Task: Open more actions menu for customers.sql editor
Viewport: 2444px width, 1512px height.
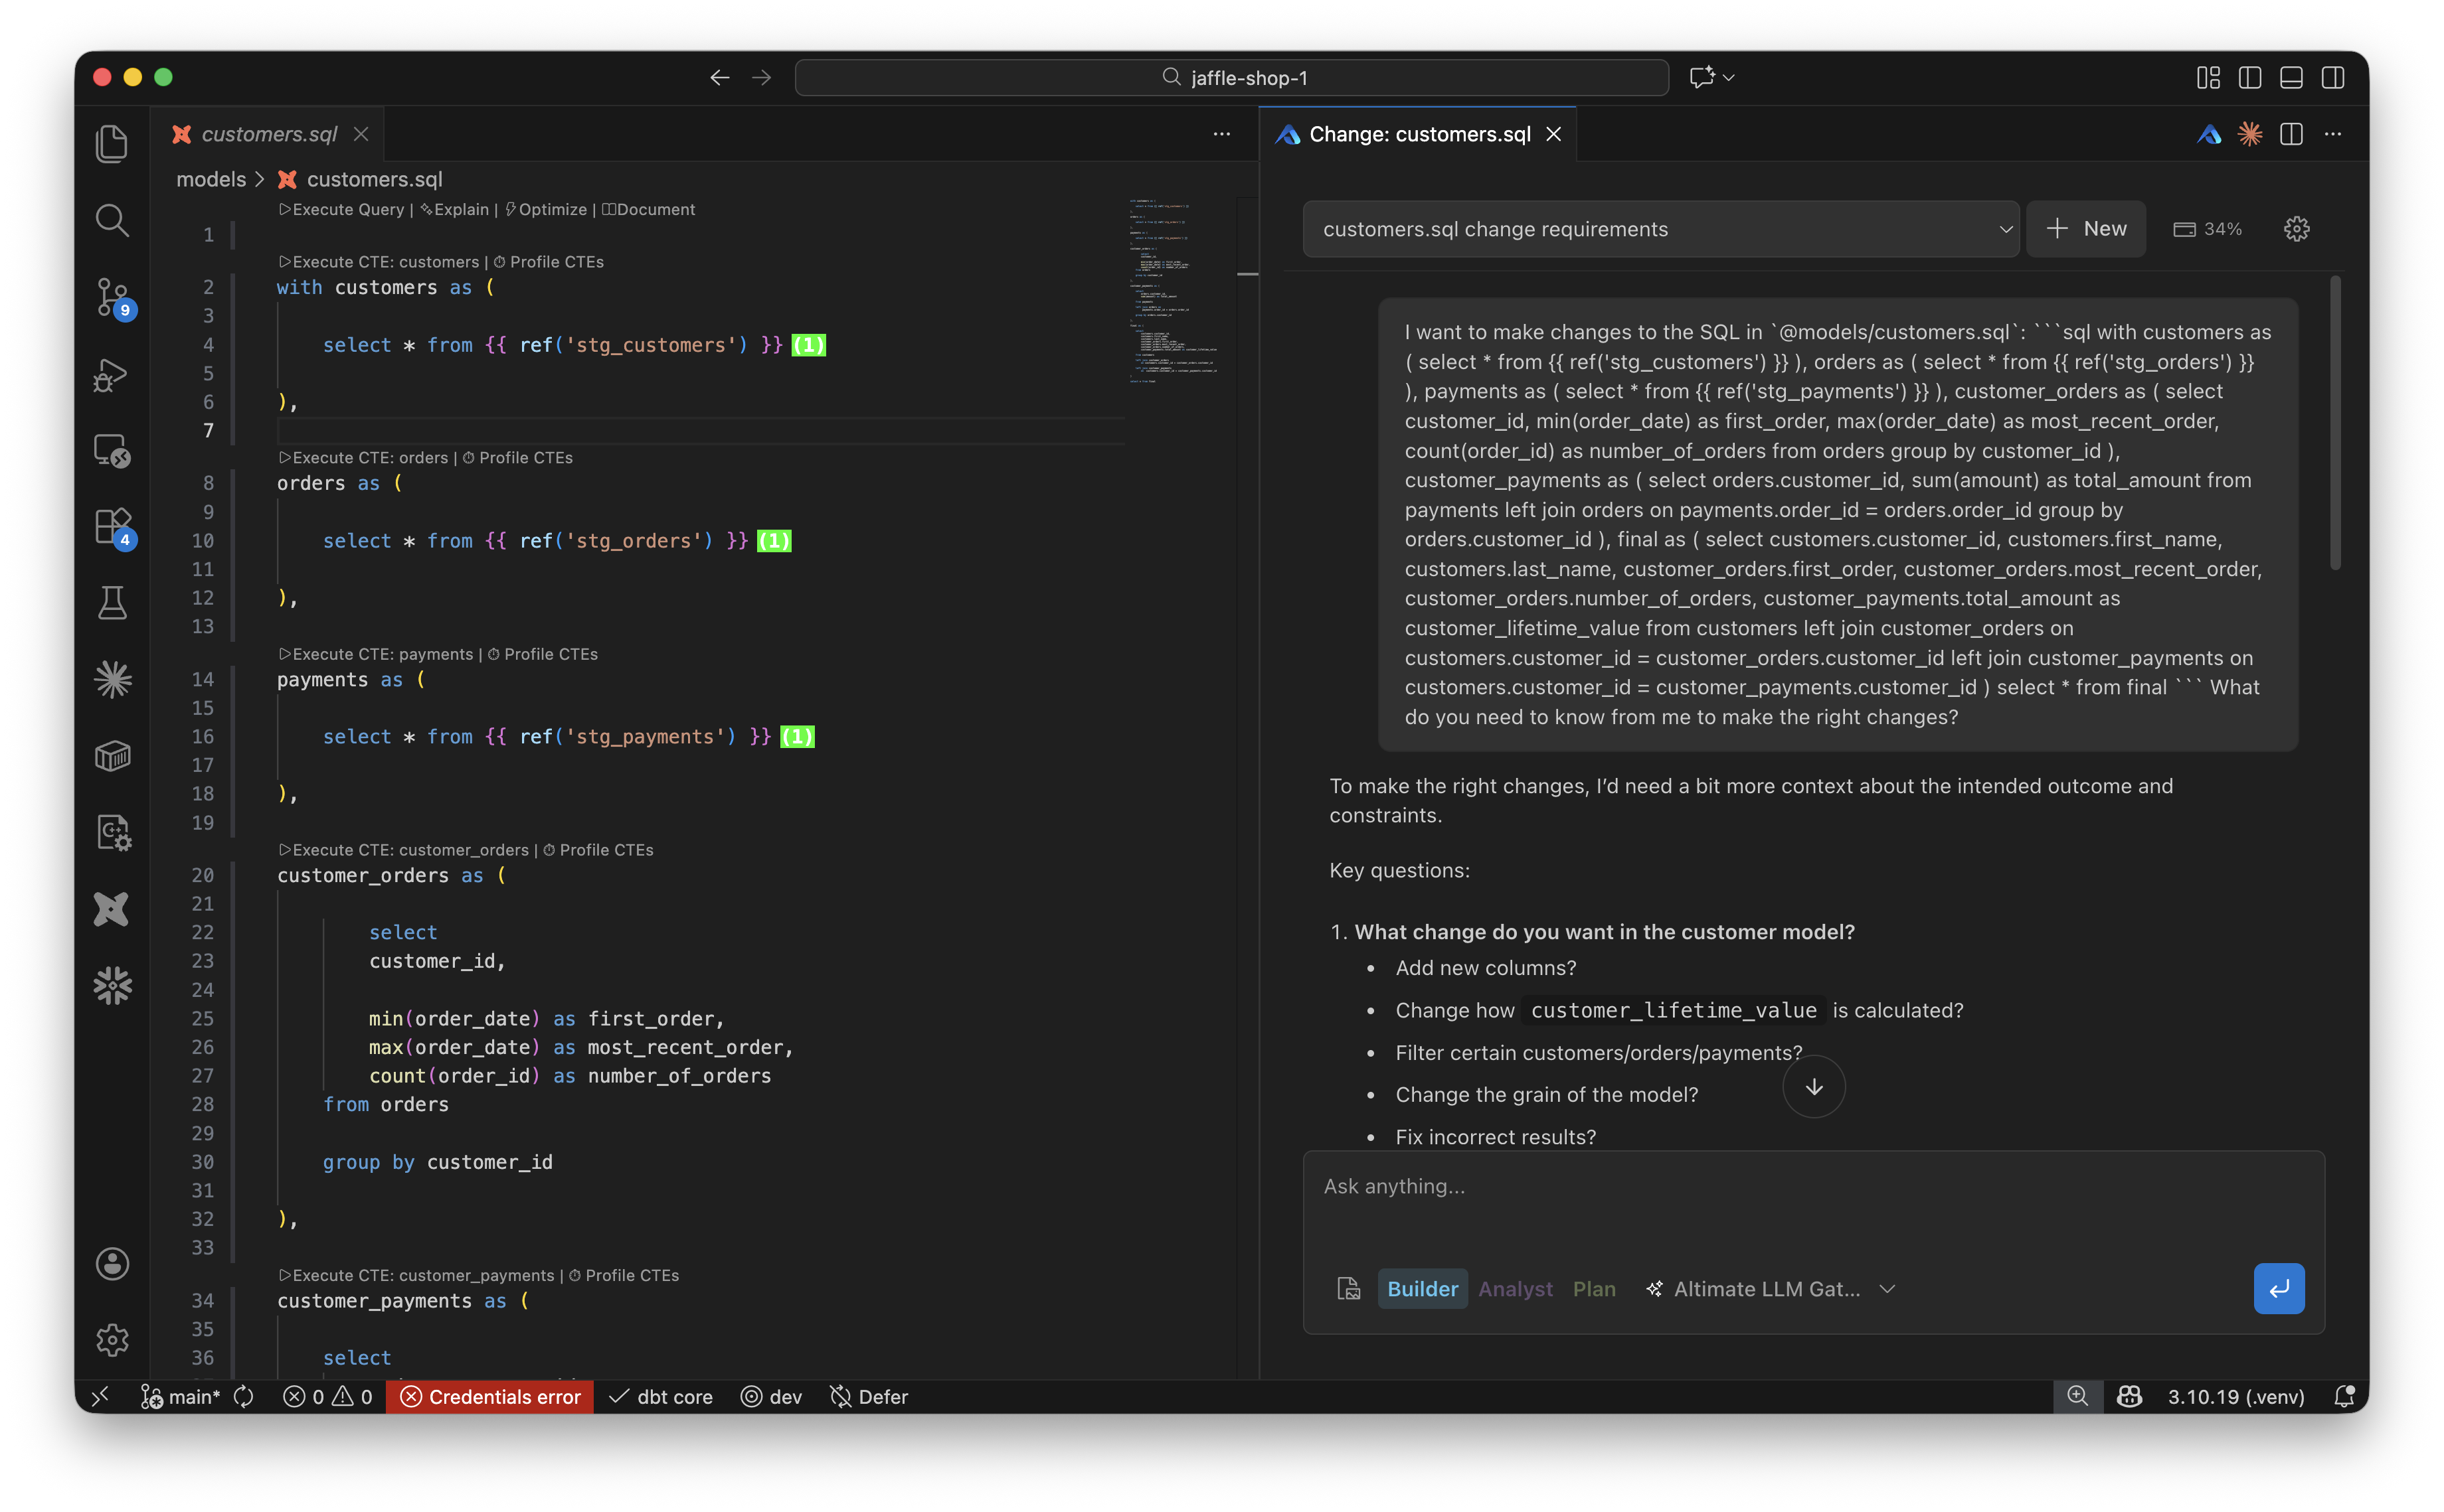Action: coord(1221,134)
